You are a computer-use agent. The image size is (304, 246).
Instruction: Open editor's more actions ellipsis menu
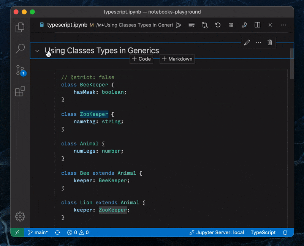click(x=283, y=25)
